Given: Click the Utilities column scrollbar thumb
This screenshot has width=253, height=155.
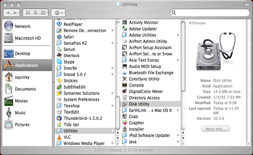Looking at the screenshot, I should point(183,56).
